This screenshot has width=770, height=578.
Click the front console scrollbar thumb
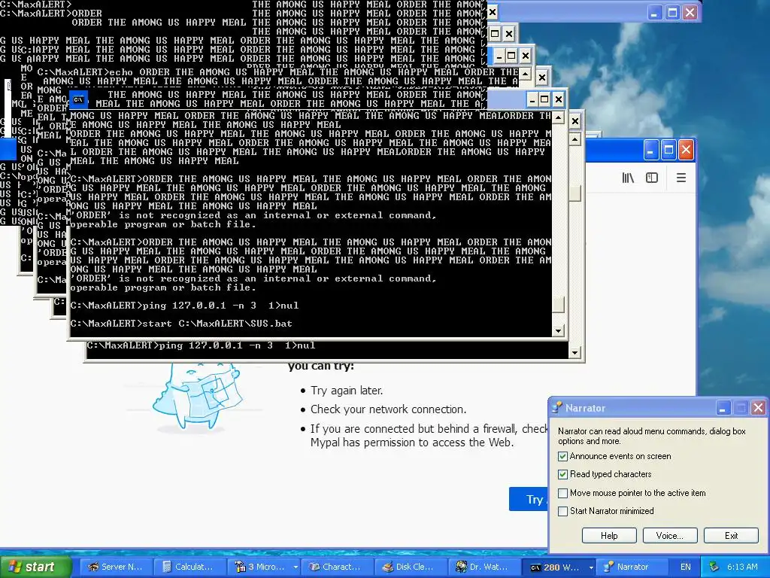(x=559, y=304)
